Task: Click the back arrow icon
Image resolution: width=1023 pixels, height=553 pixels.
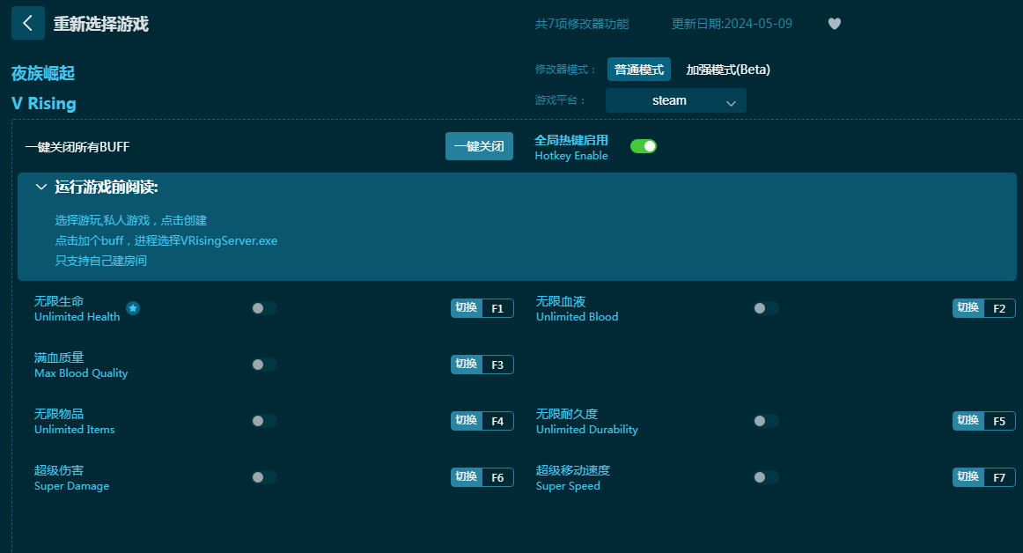Action: (x=28, y=24)
